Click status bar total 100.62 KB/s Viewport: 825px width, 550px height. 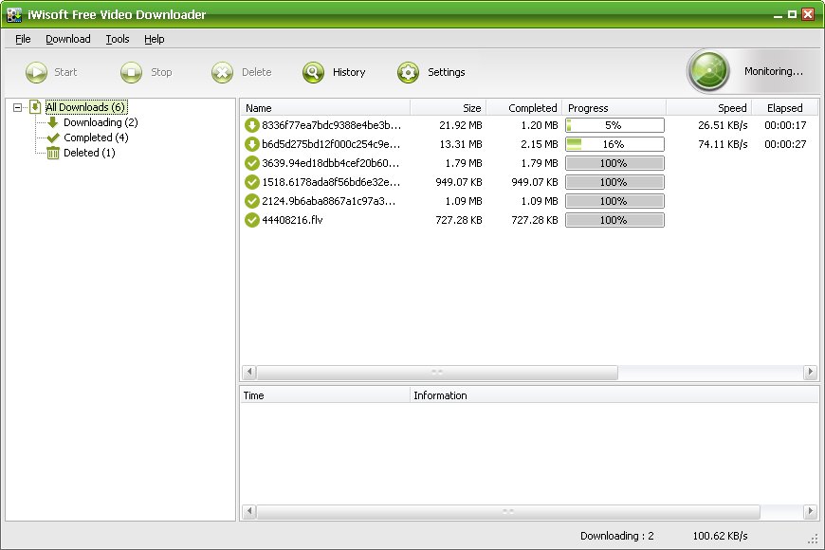[720, 536]
